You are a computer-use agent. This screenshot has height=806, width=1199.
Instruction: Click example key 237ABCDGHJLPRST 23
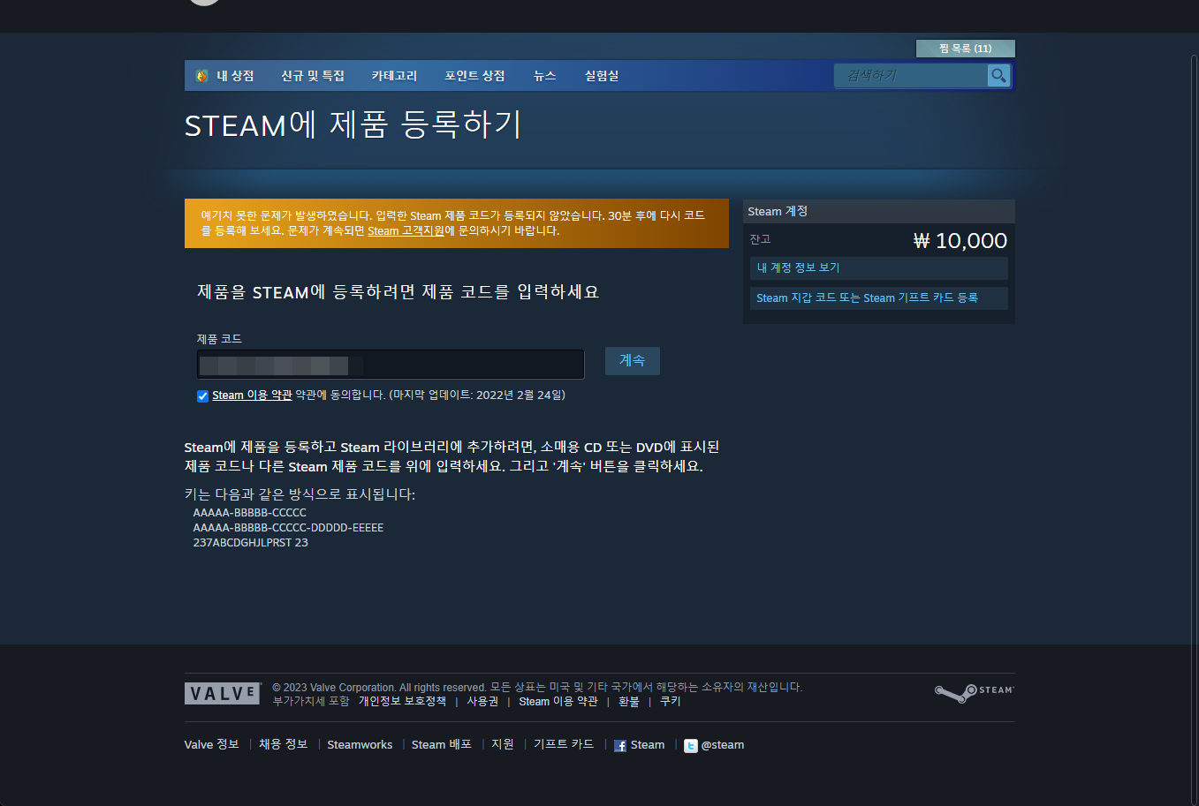pyautogui.click(x=251, y=543)
